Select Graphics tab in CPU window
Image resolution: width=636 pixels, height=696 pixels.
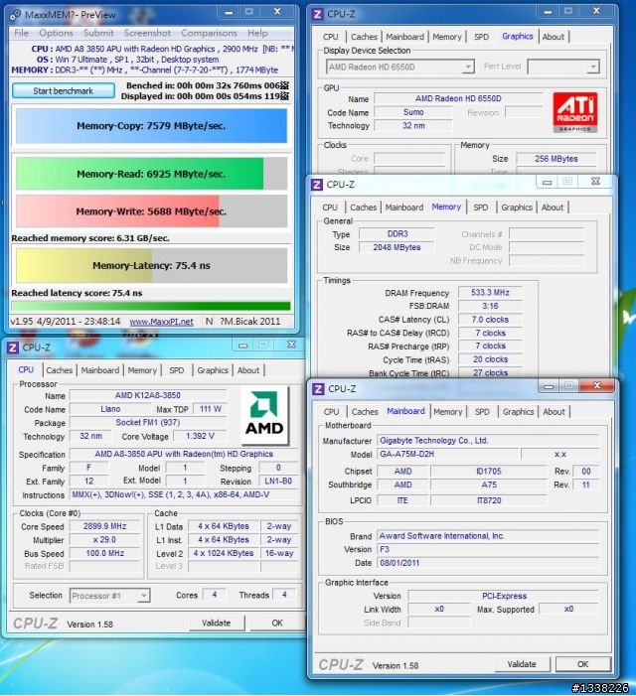[x=213, y=370]
